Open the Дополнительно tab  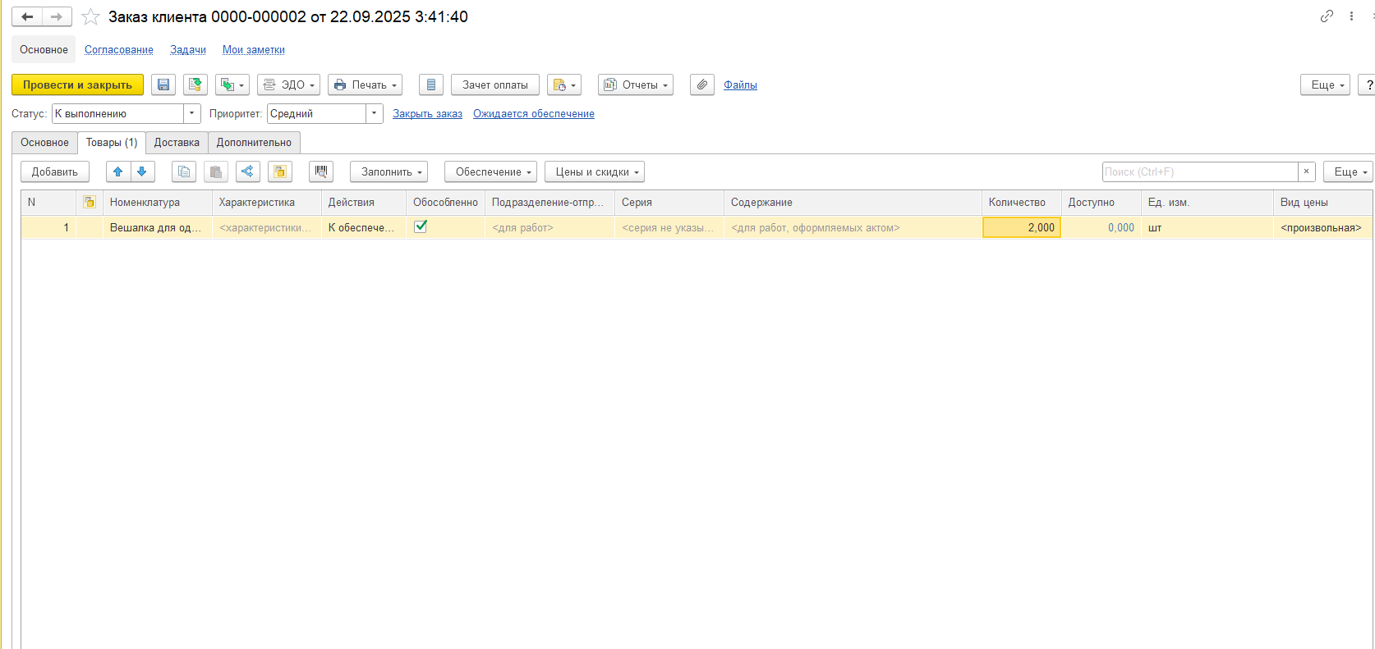(254, 143)
